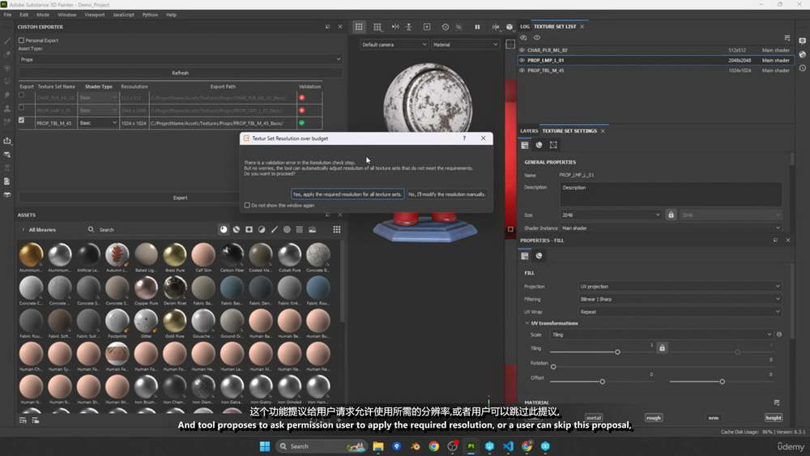Viewport: 810px width, 456px height.
Task: Filter assets by materials sphere icon
Action: (x=224, y=230)
